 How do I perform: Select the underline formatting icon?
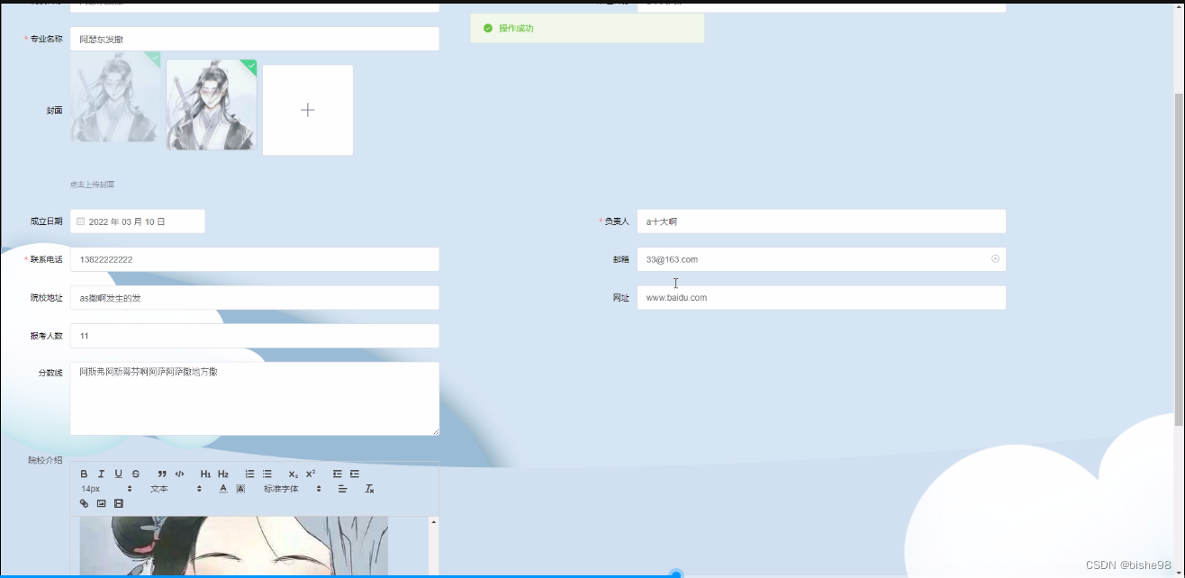[x=118, y=474]
